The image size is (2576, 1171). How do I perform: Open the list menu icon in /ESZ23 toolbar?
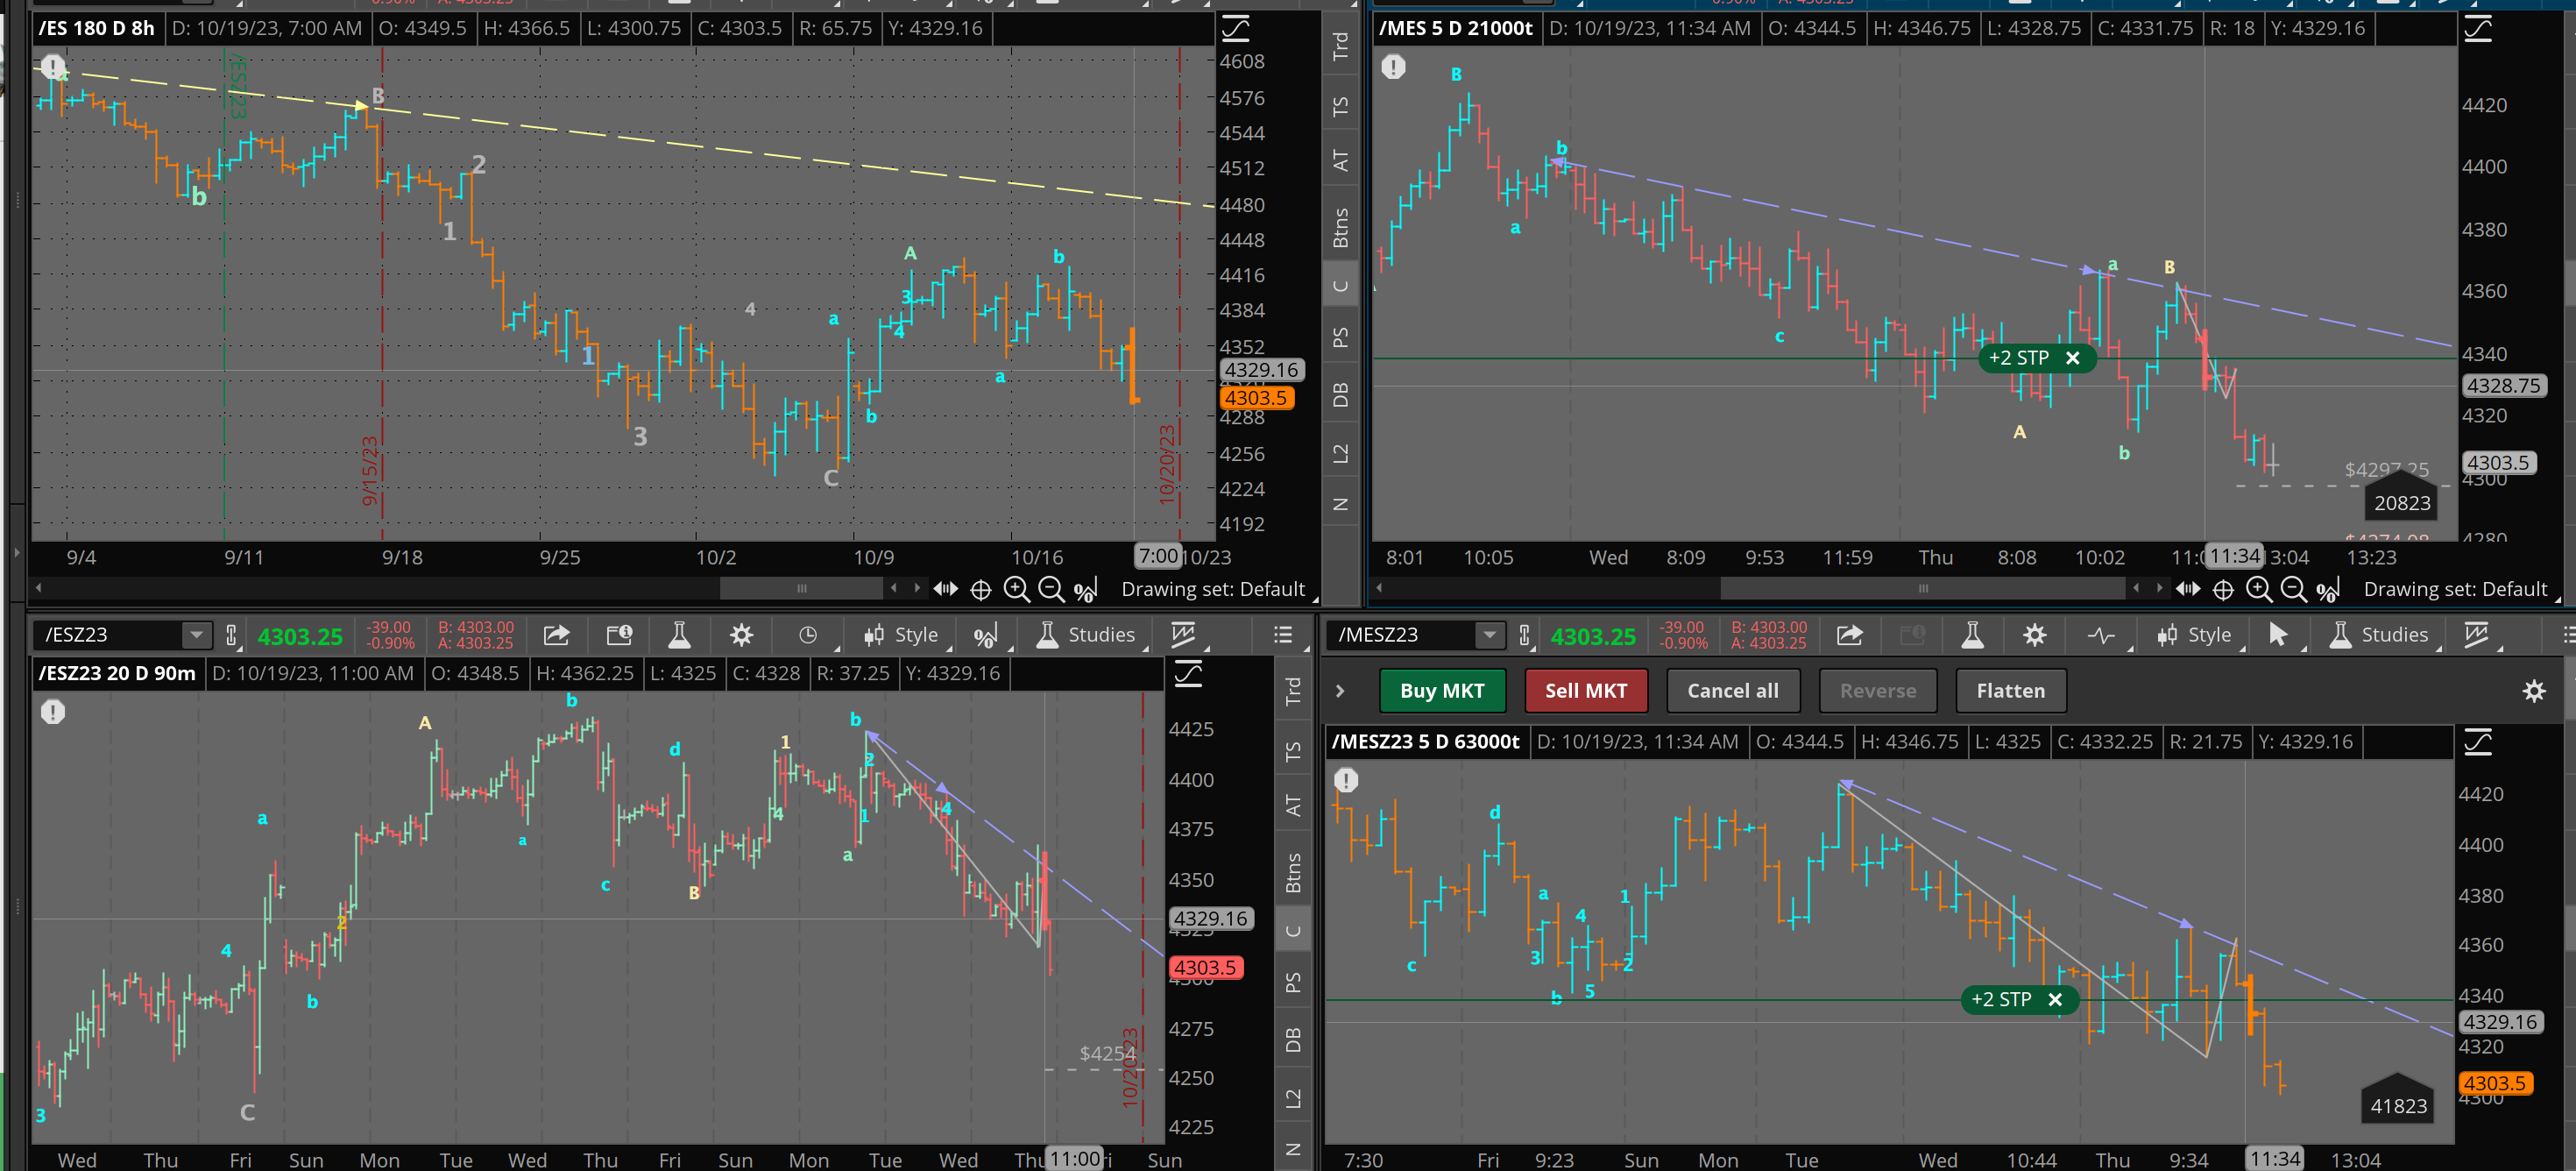[1283, 635]
